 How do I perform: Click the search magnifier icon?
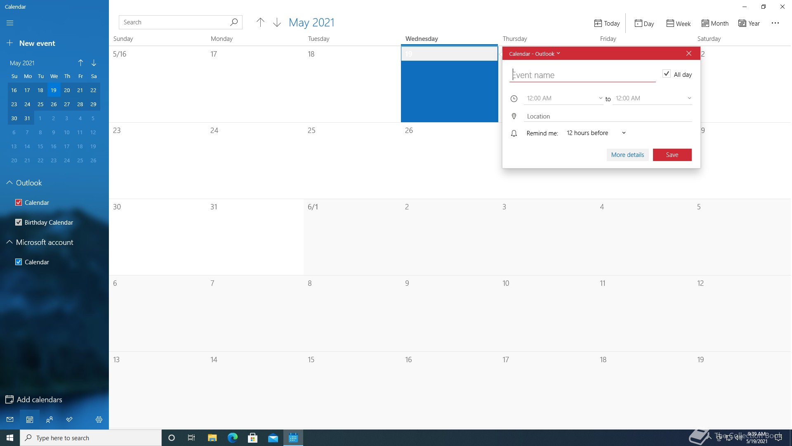[x=234, y=22]
